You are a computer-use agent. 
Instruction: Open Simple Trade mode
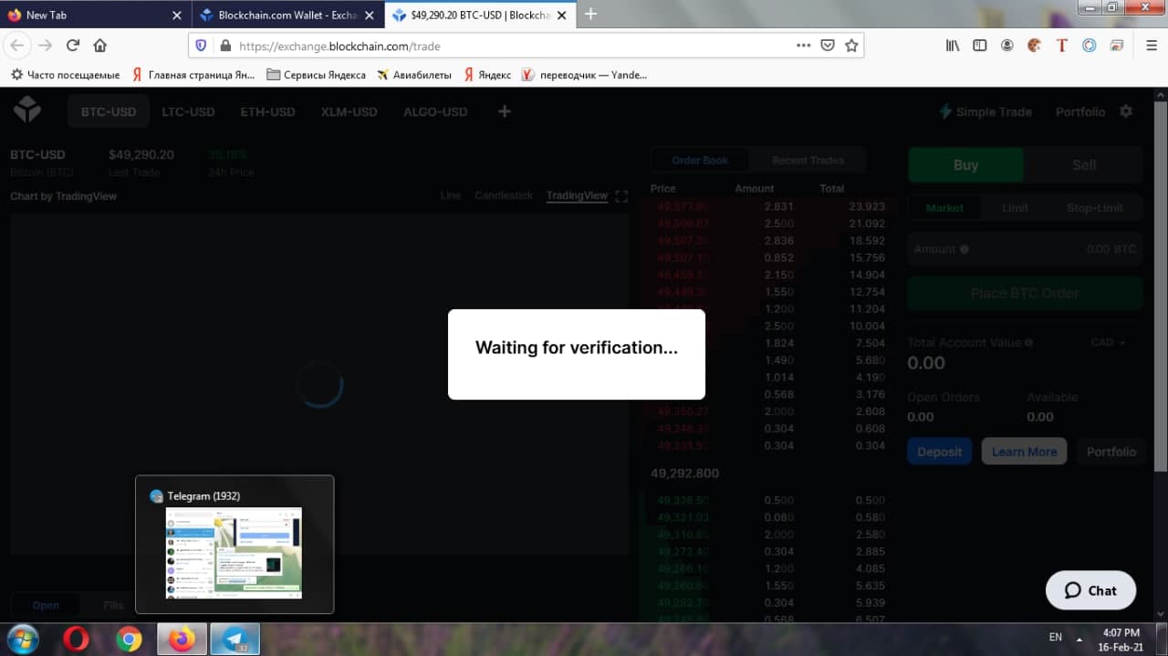point(985,111)
